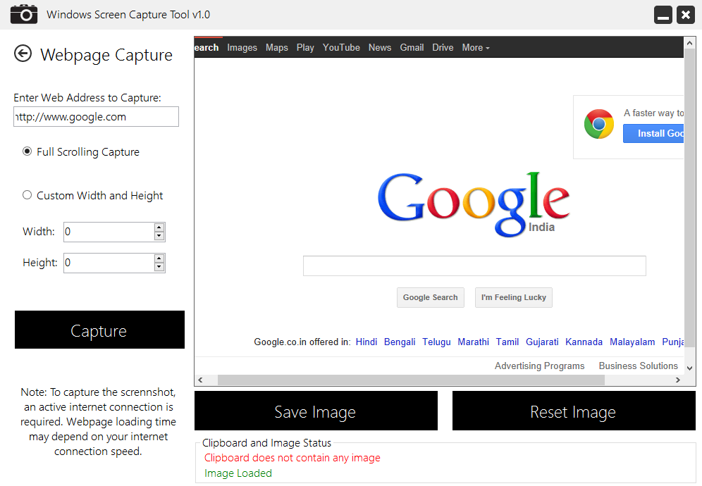Decrease the Width value with down arrow
Viewport: 702px width, 486px height.
(x=159, y=236)
